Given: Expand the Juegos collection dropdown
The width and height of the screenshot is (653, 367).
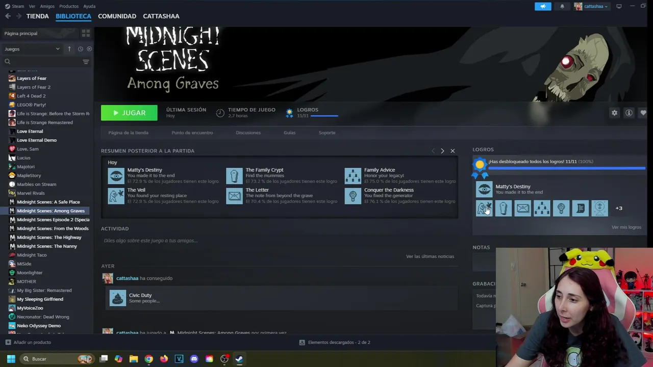Looking at the screenshot, I should (x=32, y=49).
